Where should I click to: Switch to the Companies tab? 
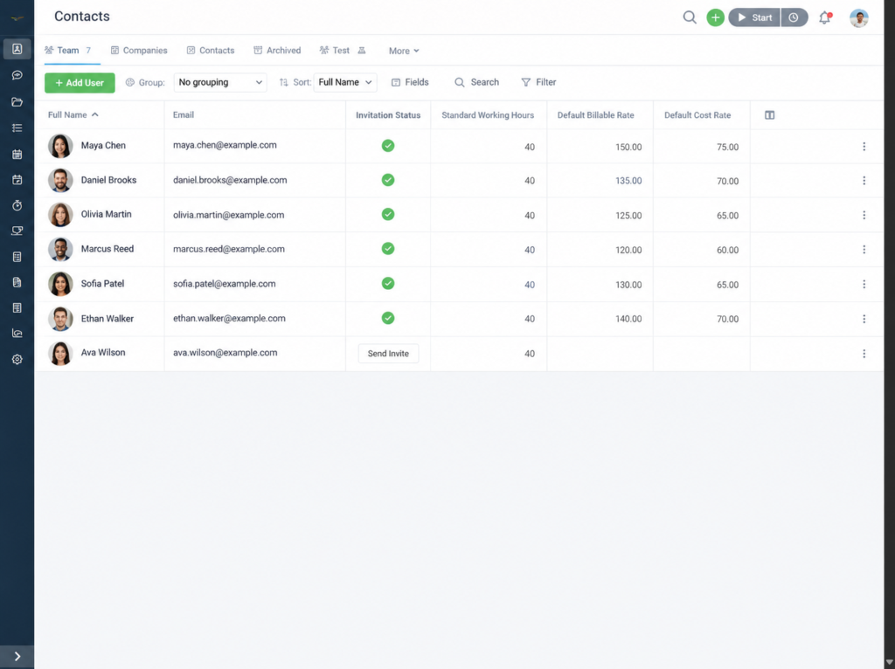point(139,50)
